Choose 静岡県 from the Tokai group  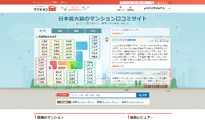pos(72,82)
